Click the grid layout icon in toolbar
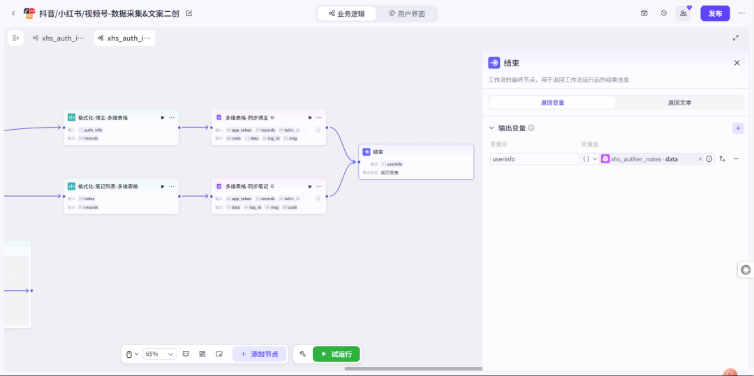This screenshot has width=754, height=376. (x=202, y=354)
